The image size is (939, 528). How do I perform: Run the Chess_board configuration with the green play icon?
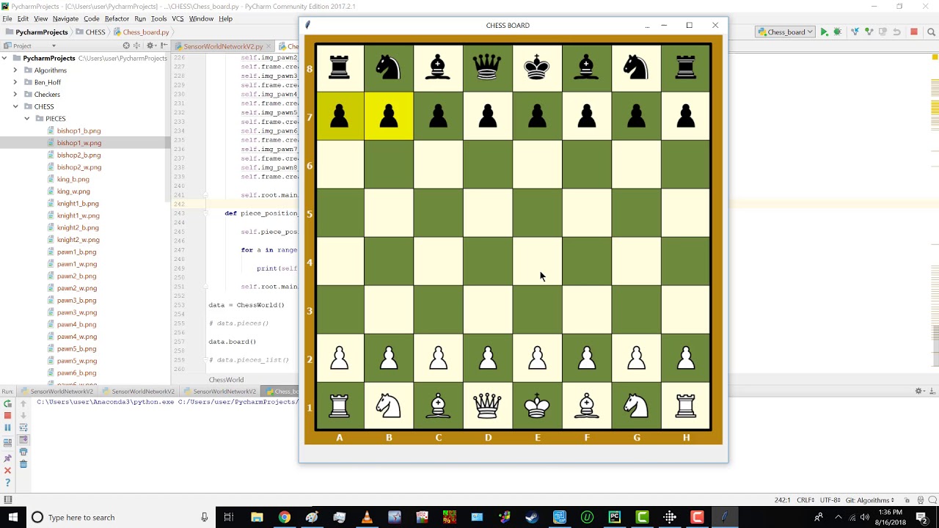(824, 32)
